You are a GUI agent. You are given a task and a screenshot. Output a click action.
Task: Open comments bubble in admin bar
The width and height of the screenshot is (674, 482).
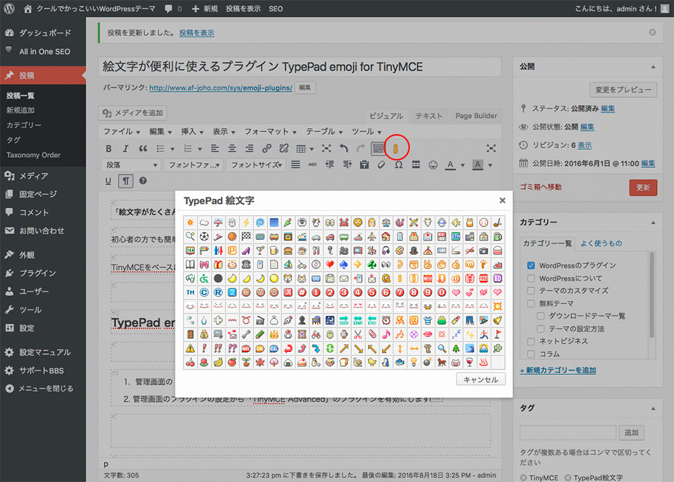[173, 9]
